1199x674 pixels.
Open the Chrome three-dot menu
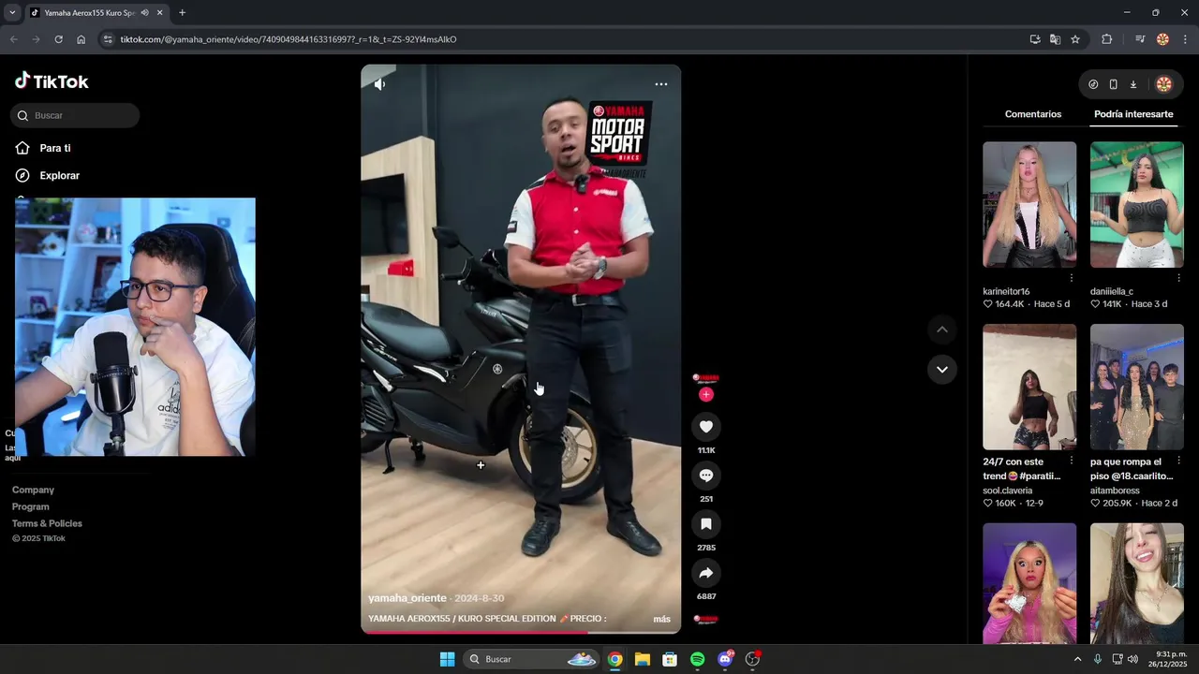[x=1185, y=39]
